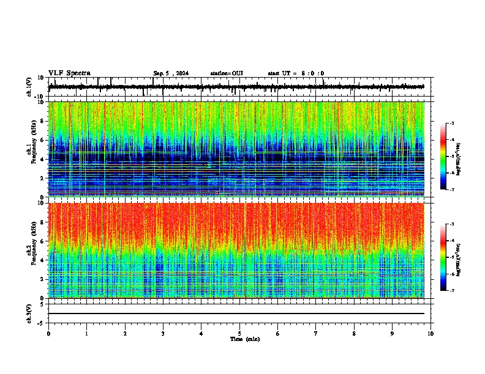Click the ch.1 spectrogram color scale bar
This screenshot has height=374, width=485.
point(443,156)
